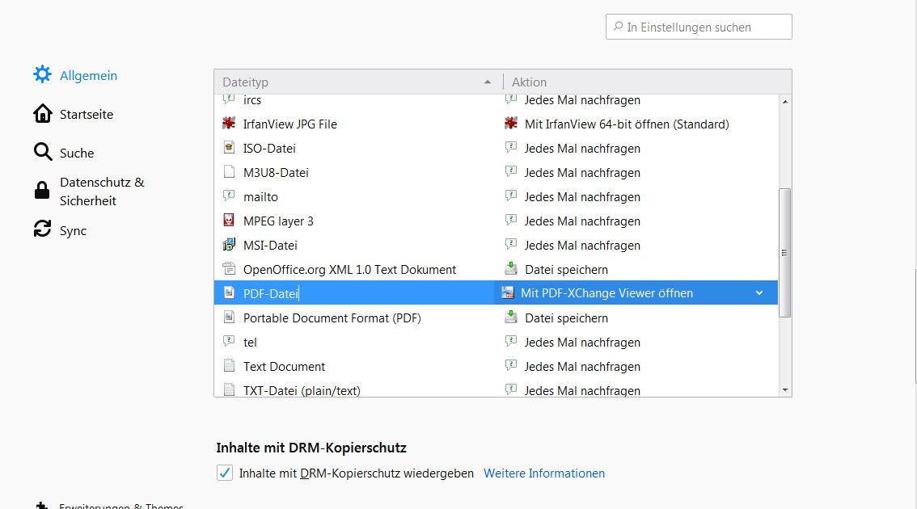Select Datenschutz & Sicherheit in the sidebar
The image size is (917, 509).
(102, 191)
